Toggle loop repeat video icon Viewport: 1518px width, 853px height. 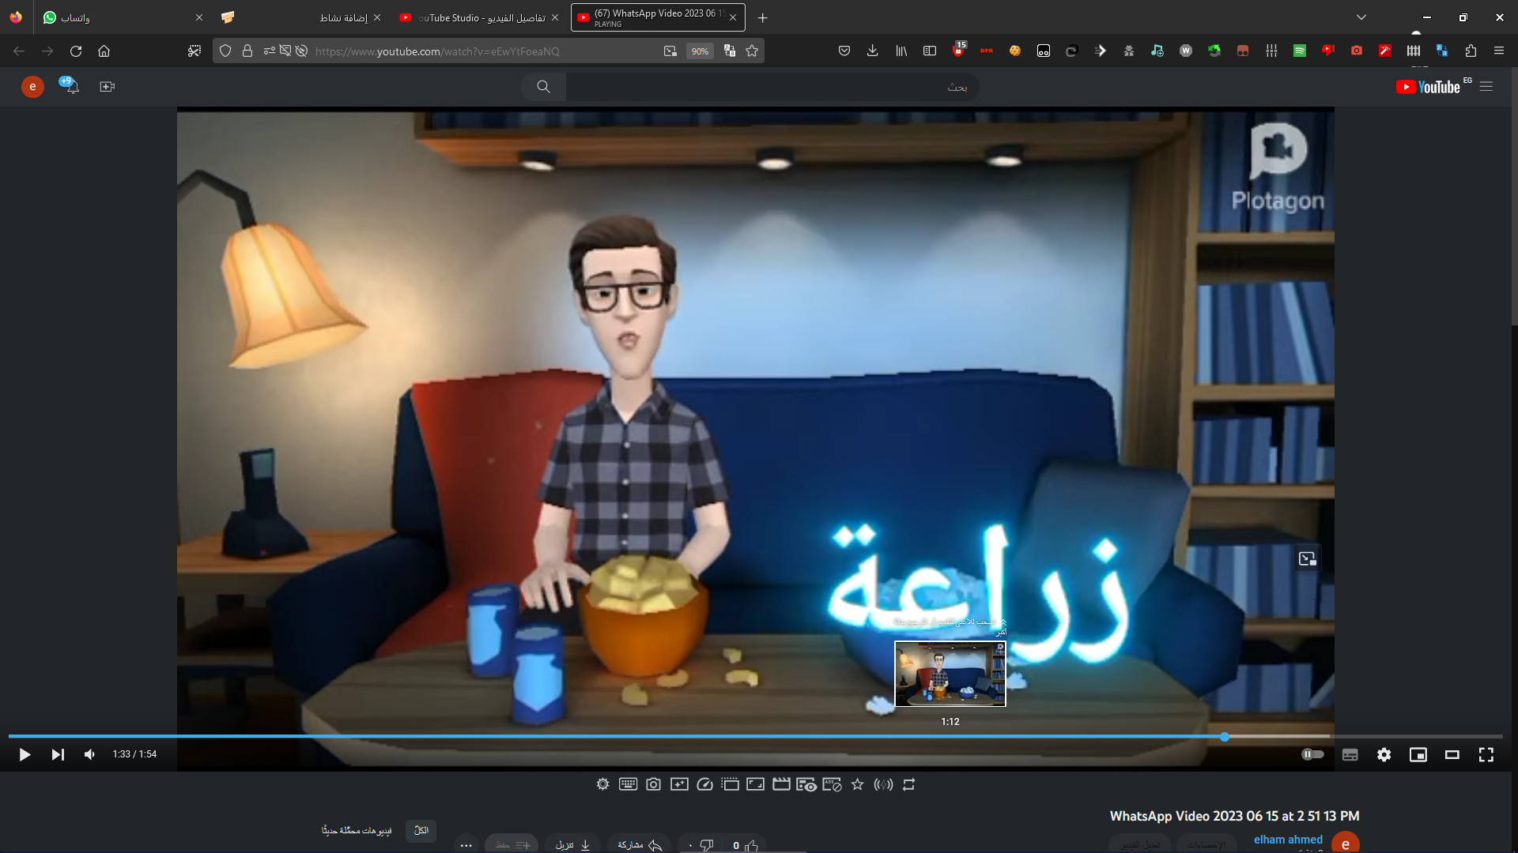tap(908, 784)
